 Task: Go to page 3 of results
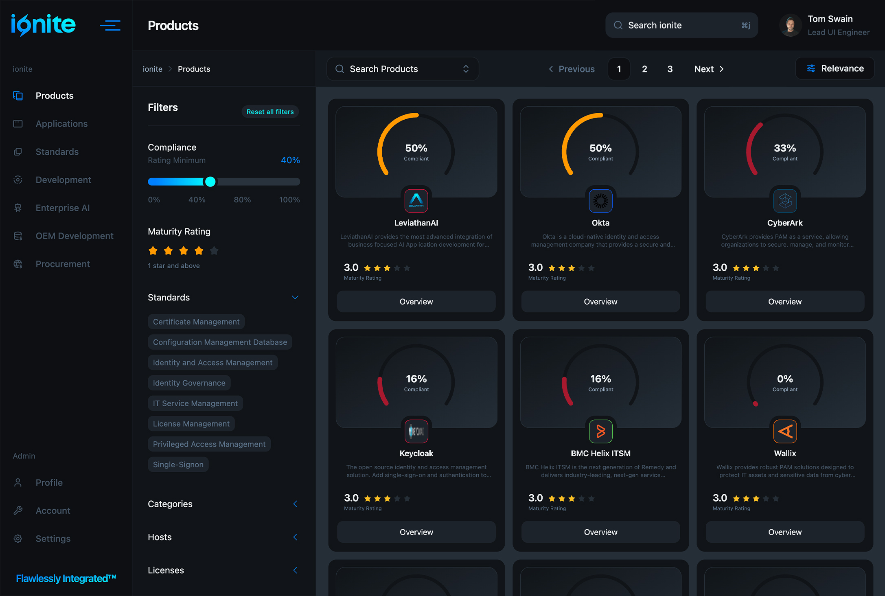tap(670, 69)
